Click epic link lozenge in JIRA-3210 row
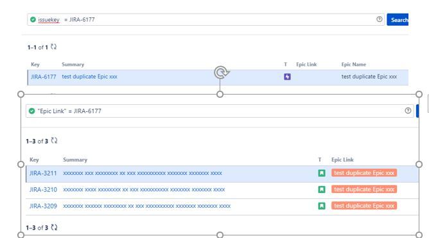 pos(364,189)
